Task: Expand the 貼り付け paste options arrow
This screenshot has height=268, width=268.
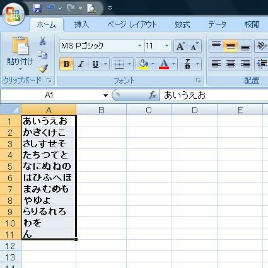Action: (x=20, y=69)
